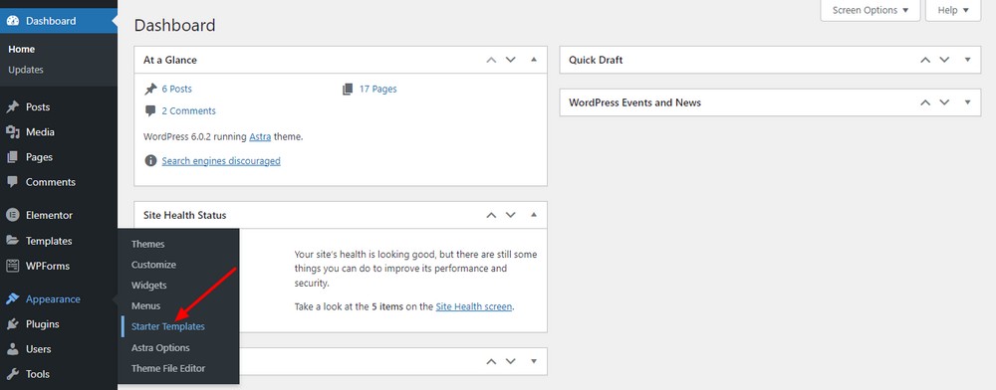This screenshot has height=390, width=996.
Task: Move the bottom panel up
Action: tap(491, 361)
